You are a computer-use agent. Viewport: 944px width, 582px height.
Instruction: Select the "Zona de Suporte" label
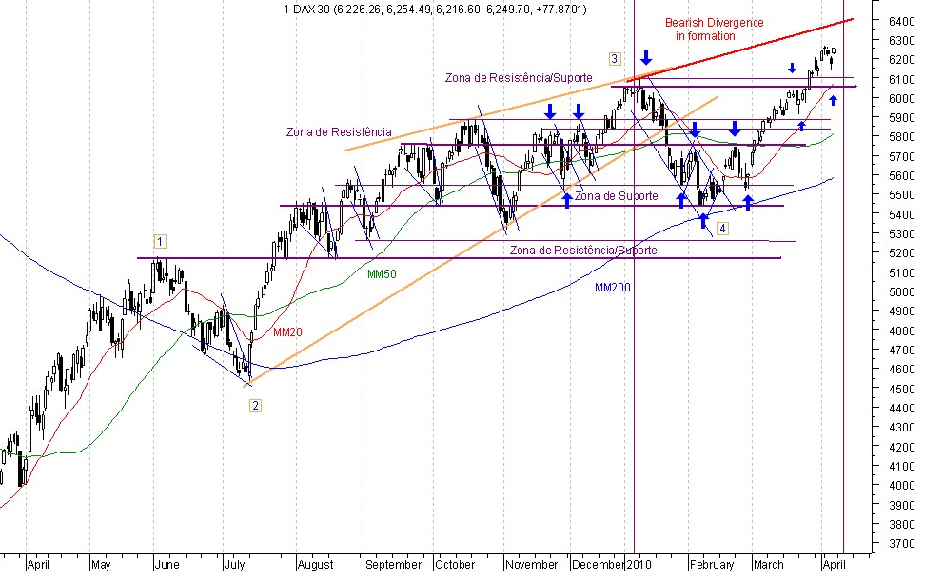[616, 196]
